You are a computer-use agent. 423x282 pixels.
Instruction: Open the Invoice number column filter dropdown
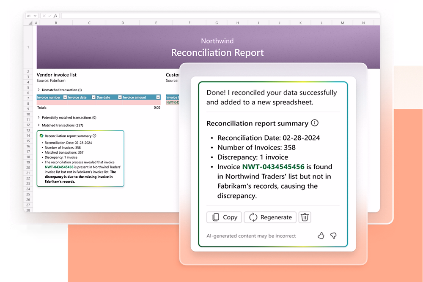pyautogui.click(x=65, y=97)
